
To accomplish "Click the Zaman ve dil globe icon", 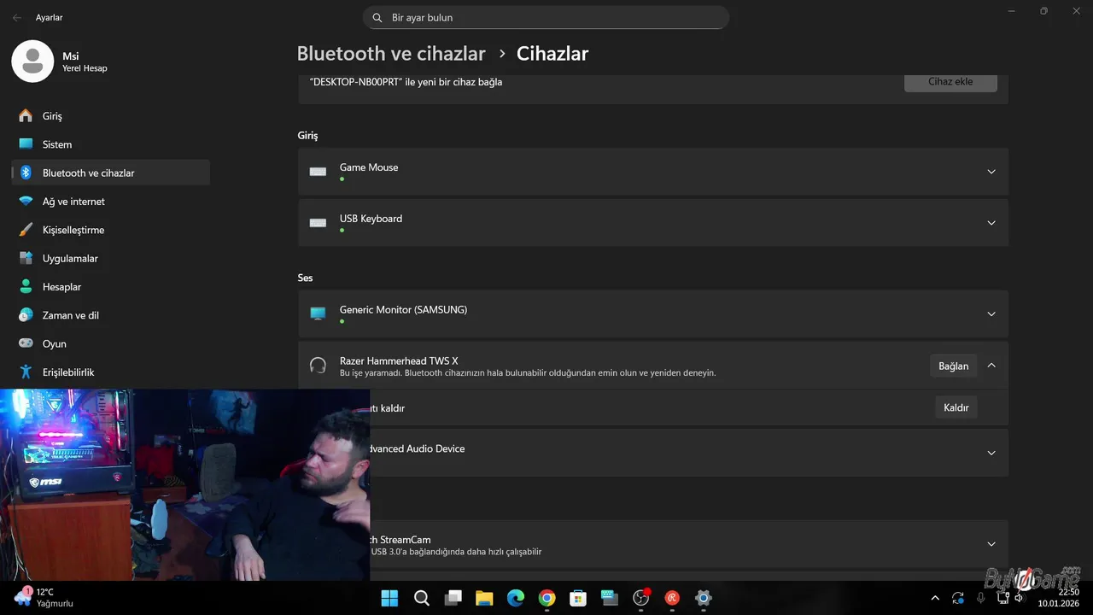I will [26, 315].
